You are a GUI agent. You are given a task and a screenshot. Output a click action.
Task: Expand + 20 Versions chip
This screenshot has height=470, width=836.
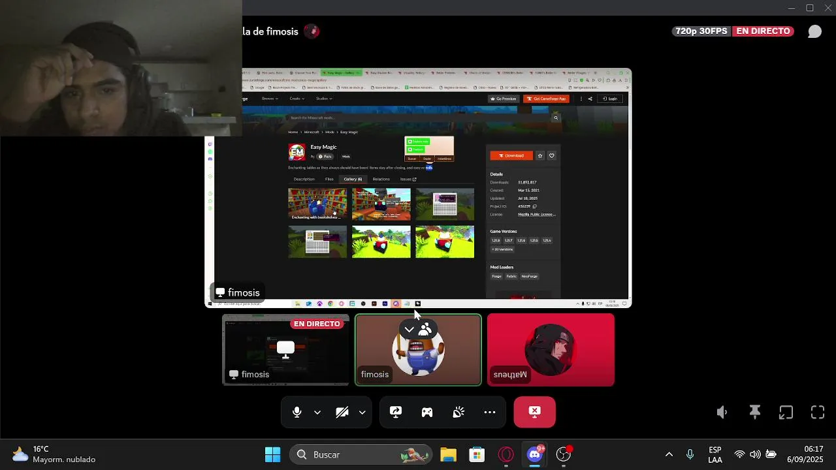503,249
